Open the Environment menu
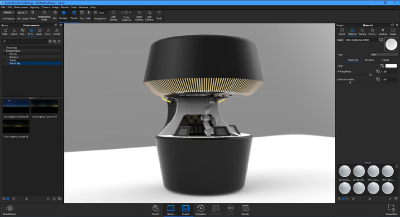 click(x=21, y=7)
